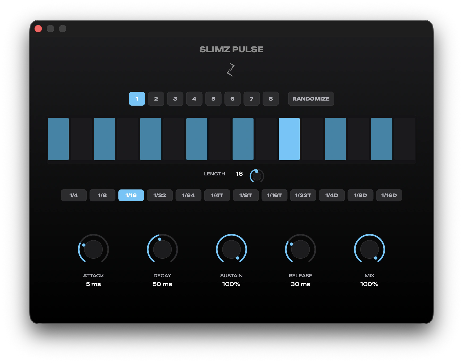
Task: Disable the fifteenth sequencer step
Action: click(x=382, y=139)
